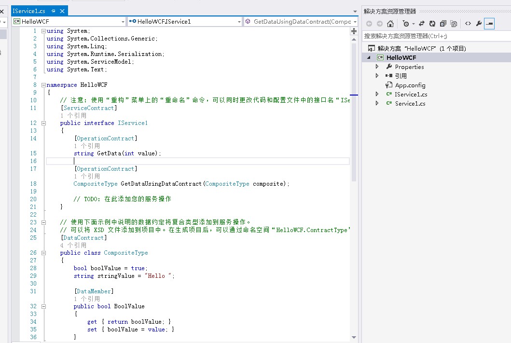This screenshot has height=343, width=511.
Task: Open the pending changes filter clock icon
Action: (406, 24)
